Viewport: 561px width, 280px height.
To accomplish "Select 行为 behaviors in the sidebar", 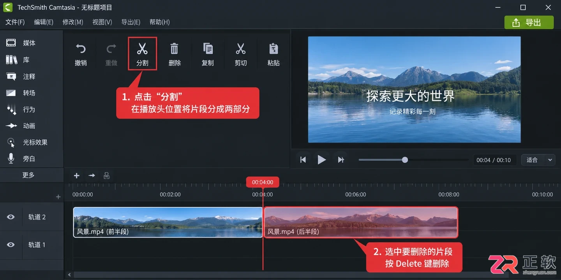I will coord(21,109).
